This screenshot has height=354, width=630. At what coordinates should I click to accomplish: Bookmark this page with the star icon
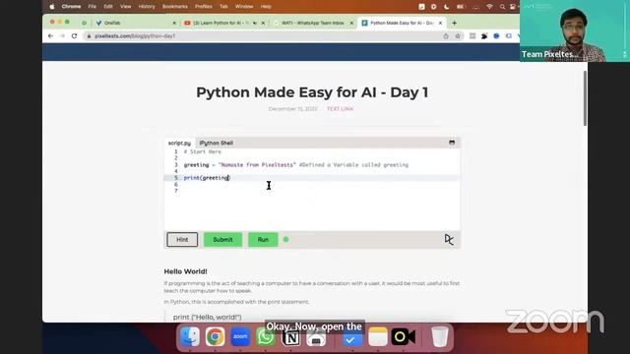pyautogui.click(x=458, y=36)
